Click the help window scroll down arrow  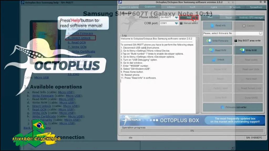pos(233,148)
